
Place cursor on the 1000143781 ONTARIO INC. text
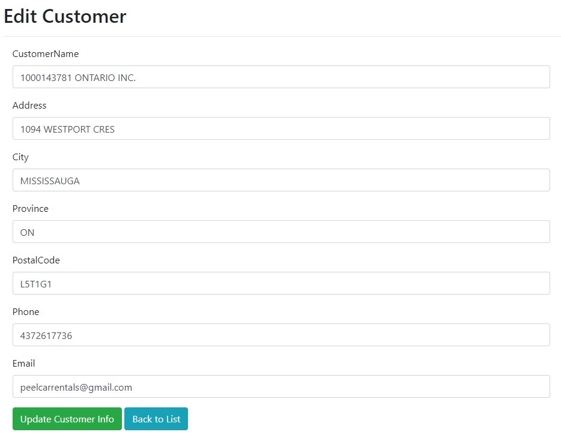78,77
